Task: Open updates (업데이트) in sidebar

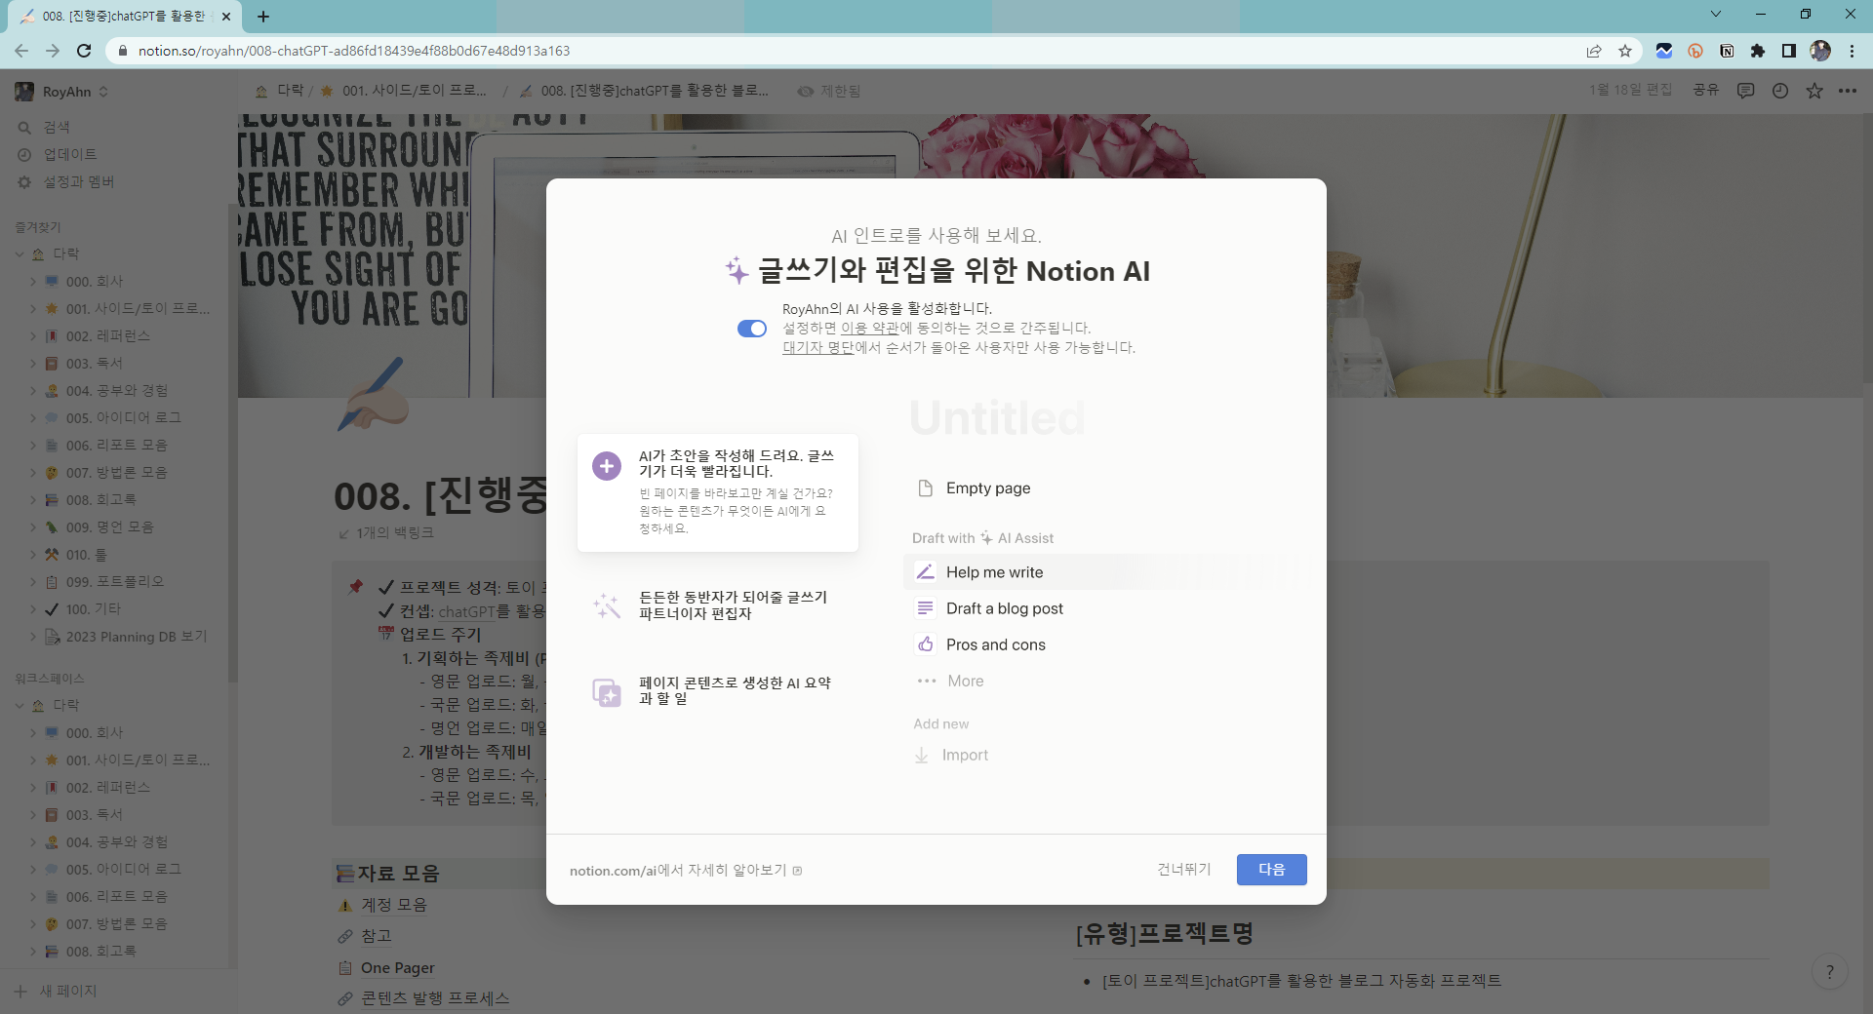Action: coord(70,155)
